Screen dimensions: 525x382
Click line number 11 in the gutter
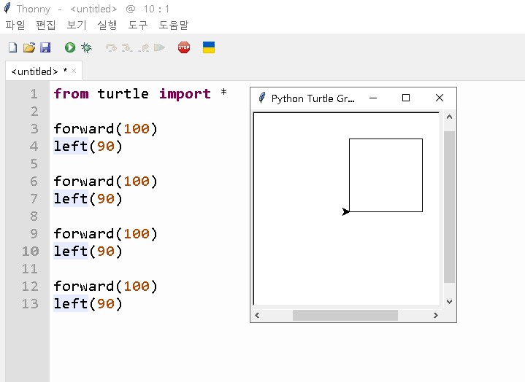tap(30, 269)
